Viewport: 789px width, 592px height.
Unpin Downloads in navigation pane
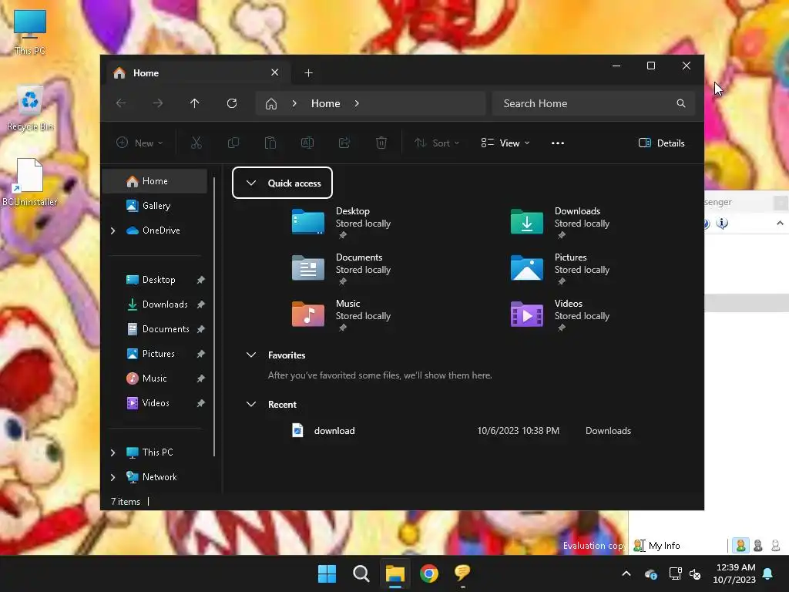tap(201, 304)
